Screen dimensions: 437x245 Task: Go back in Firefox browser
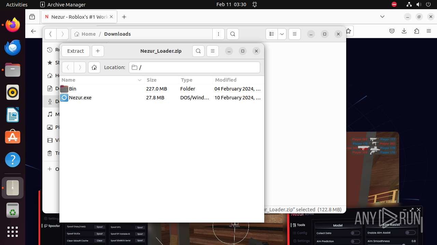click(x=33, y=31)
